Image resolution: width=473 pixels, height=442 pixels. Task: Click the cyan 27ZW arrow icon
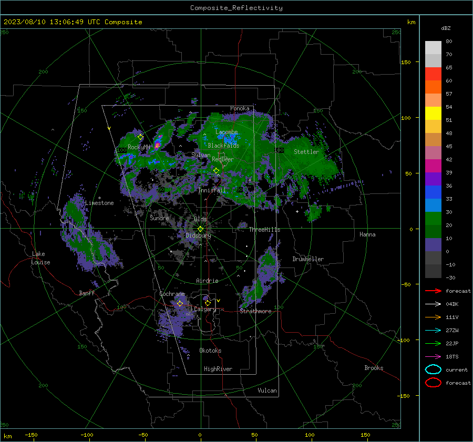pyautogui.click(x=433, y=331)
